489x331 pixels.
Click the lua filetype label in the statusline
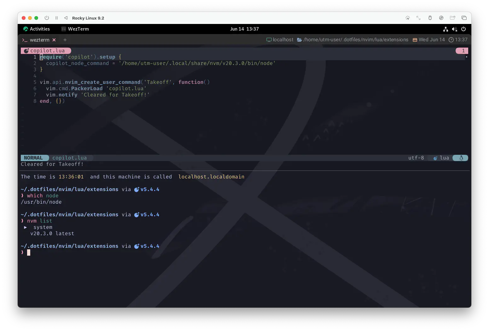tap(445, 158)
